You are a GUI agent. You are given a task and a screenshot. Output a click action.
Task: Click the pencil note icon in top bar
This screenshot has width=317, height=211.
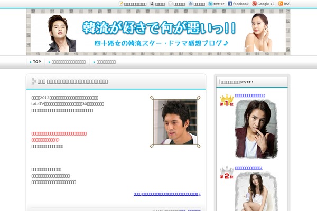click(121, 4)
